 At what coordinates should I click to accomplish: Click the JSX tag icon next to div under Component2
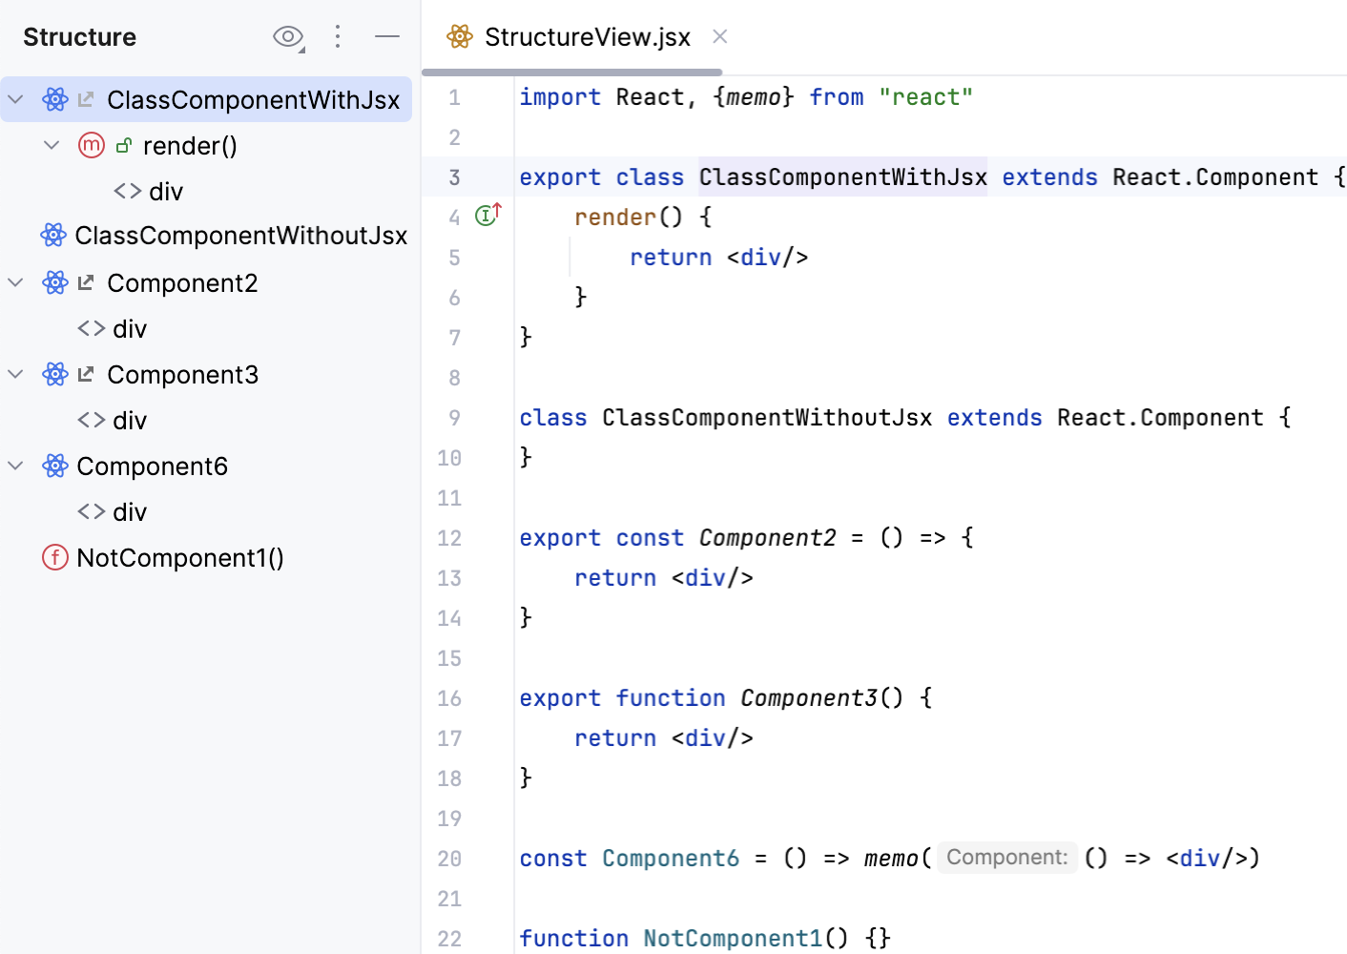(x=91, y=328)
